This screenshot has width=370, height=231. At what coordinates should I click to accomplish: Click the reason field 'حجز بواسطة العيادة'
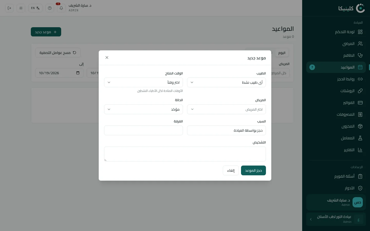226,130
